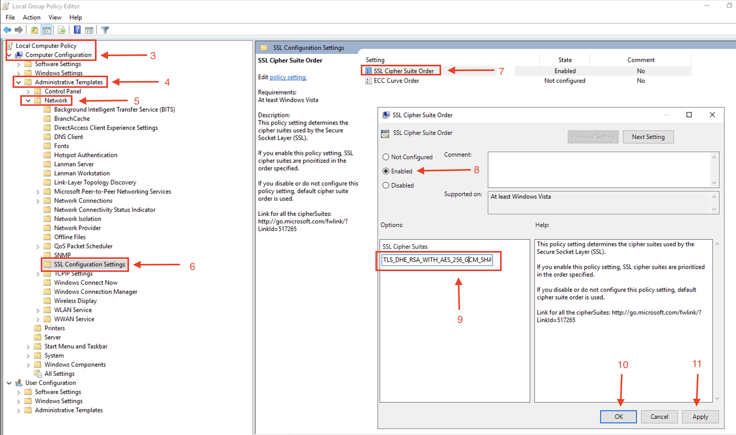Click the Back navigation arrow in the toolbar
Viewport: 736px width, 435px height.
point(7,30)
